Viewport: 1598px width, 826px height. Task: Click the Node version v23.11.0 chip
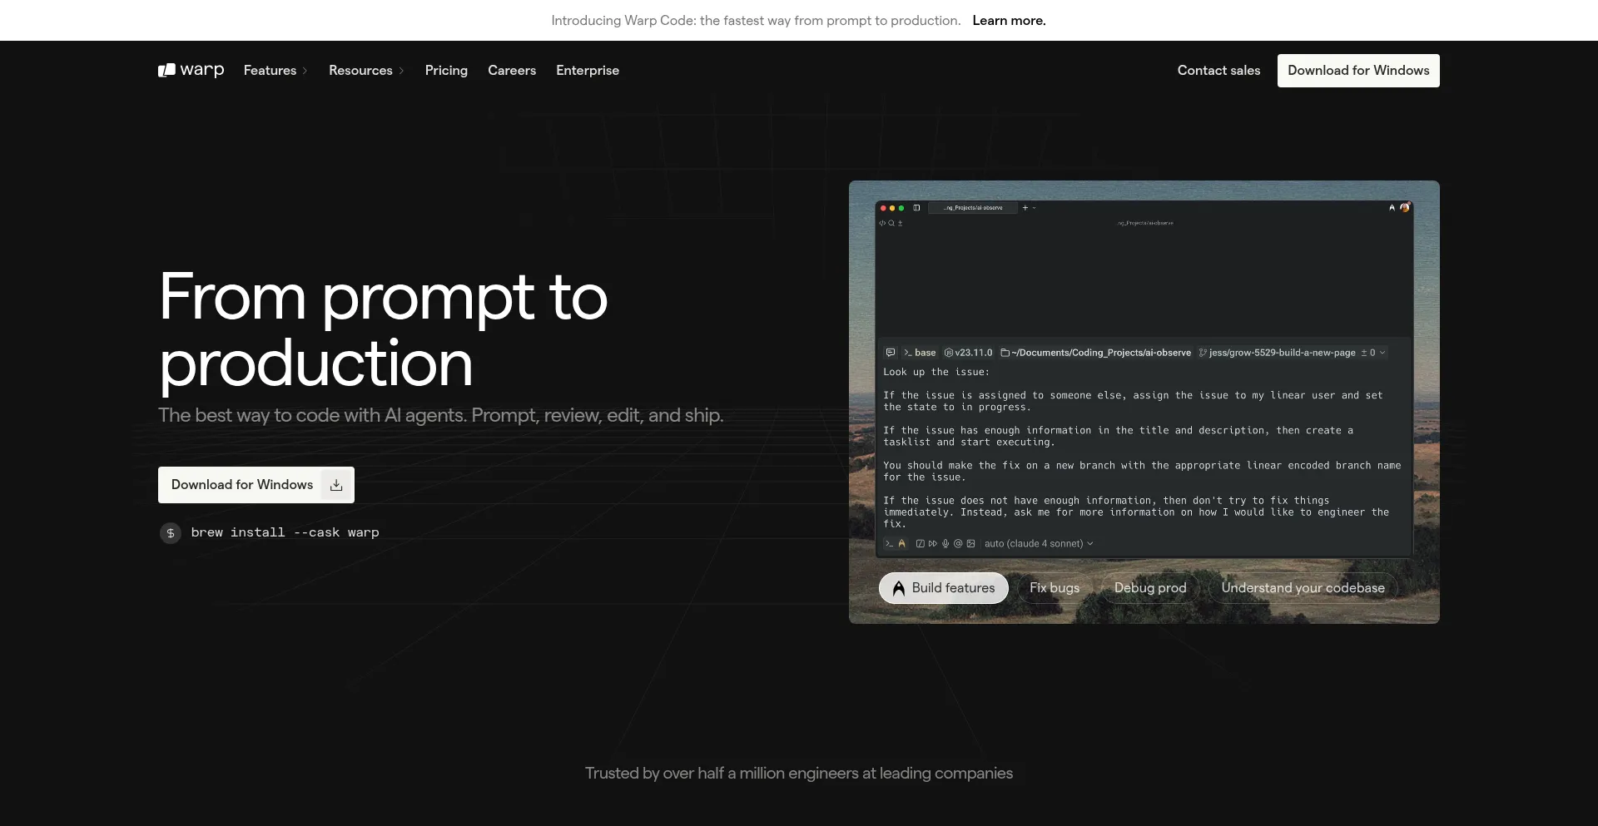[969, 353]
